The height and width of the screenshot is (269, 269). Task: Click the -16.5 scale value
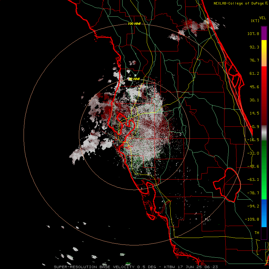click(x=253, y=140)
